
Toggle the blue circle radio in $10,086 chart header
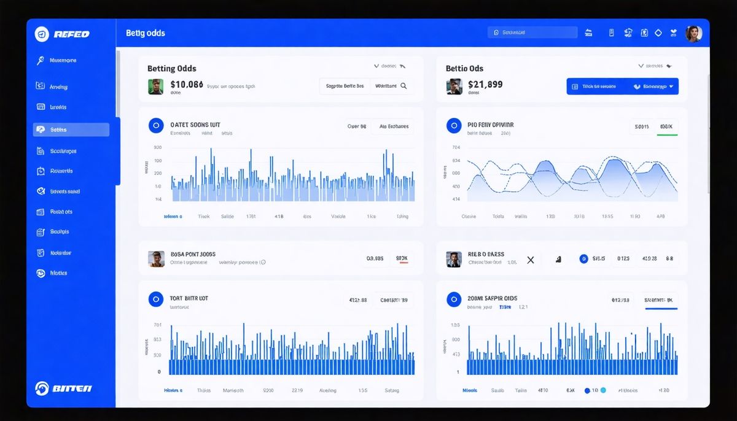(x=156, y=126)
